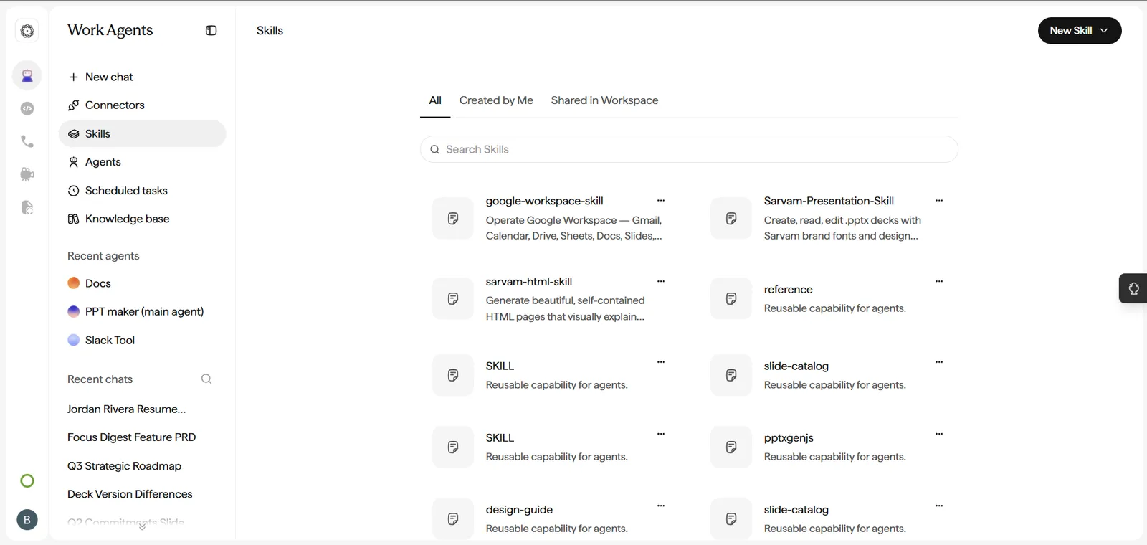Click the pptxgenjs skill card icon
Screen dimensions: 1147x545
point(731,447)
